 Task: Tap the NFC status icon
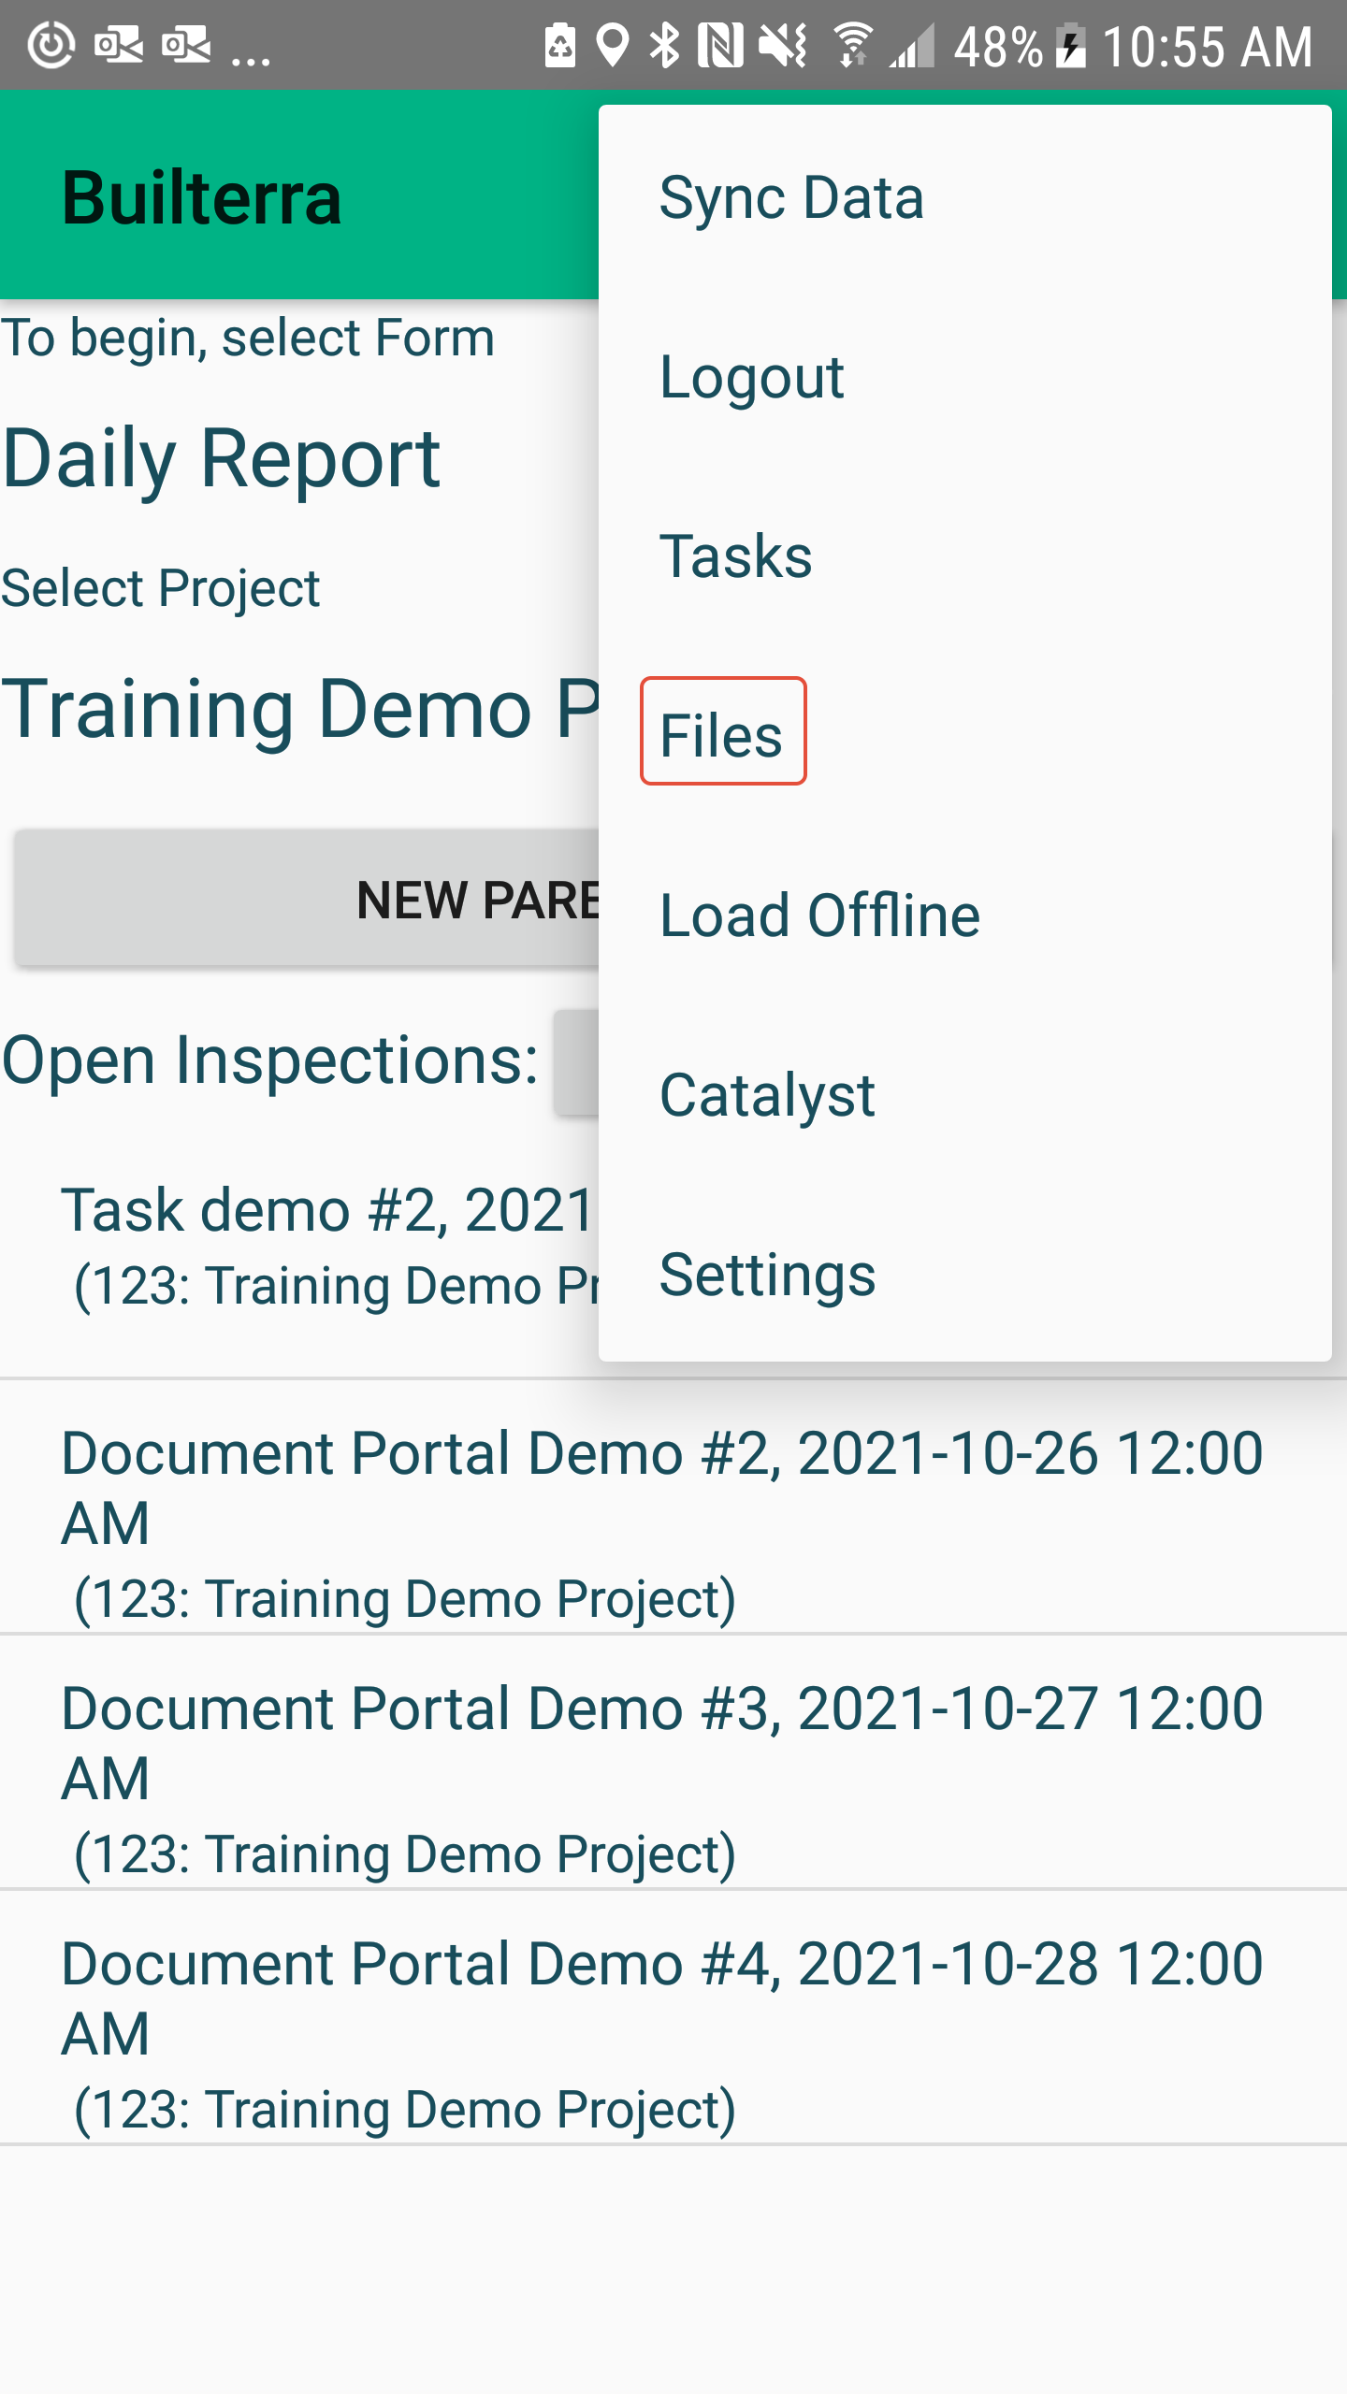[x=720, y=47]
